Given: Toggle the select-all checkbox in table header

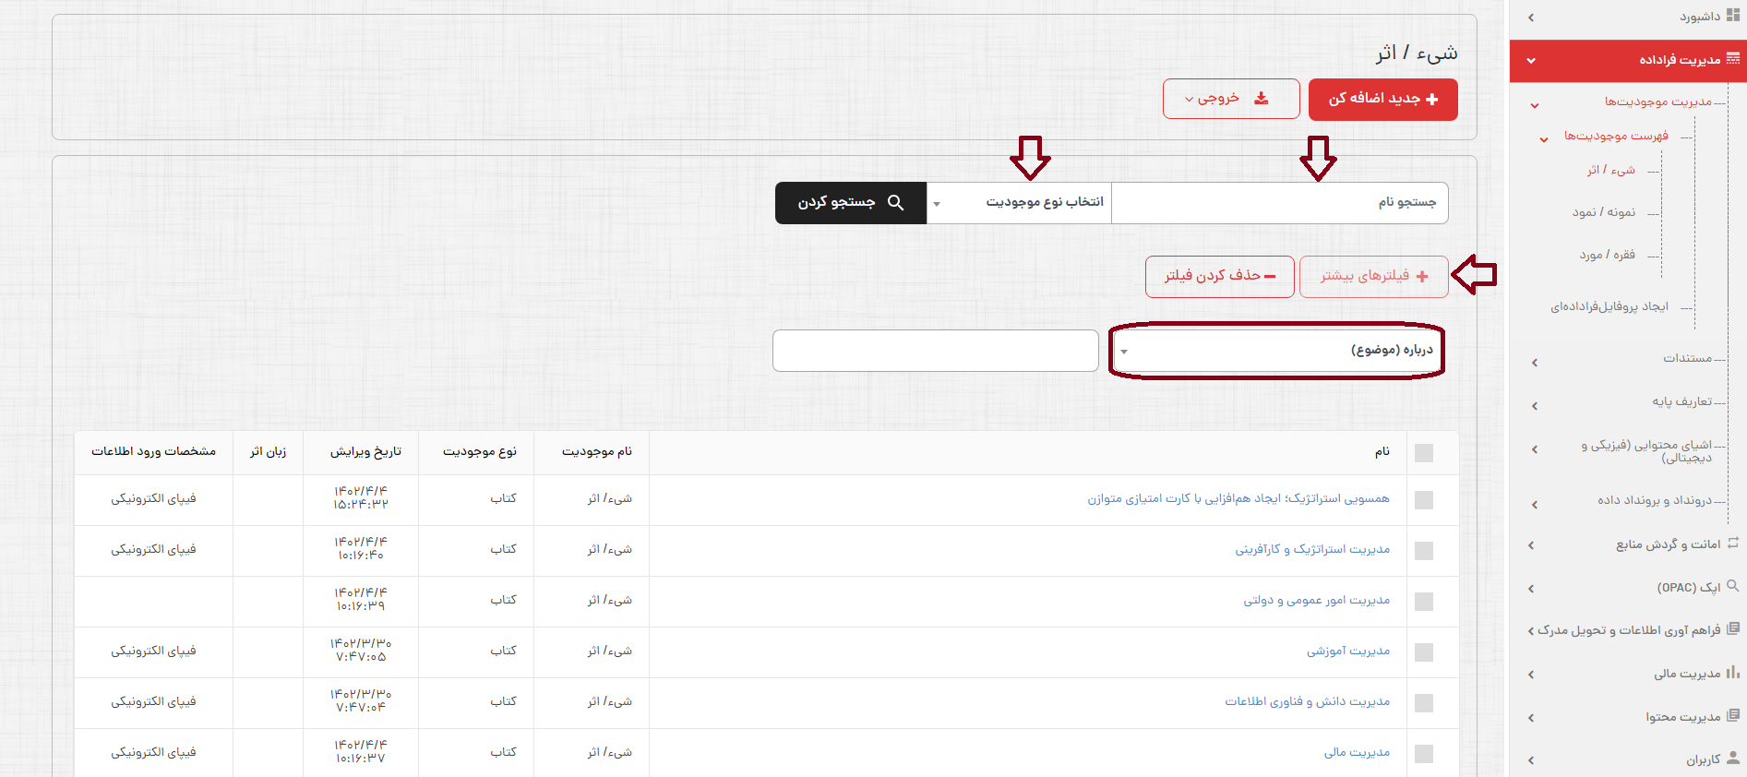Looking at the screenshot, I should (x=1424, y=453).
